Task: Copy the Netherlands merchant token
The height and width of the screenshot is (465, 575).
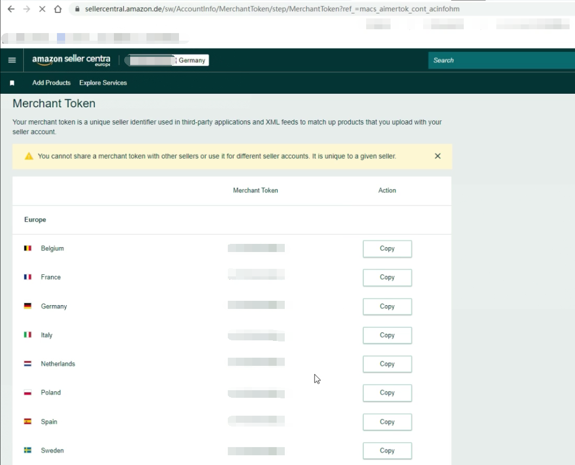Action: coord(387,364)
